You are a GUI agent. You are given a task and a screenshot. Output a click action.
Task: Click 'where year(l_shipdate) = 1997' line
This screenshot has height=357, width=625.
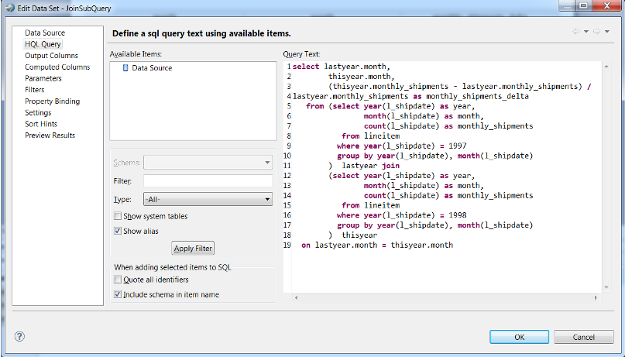point(401,146)
